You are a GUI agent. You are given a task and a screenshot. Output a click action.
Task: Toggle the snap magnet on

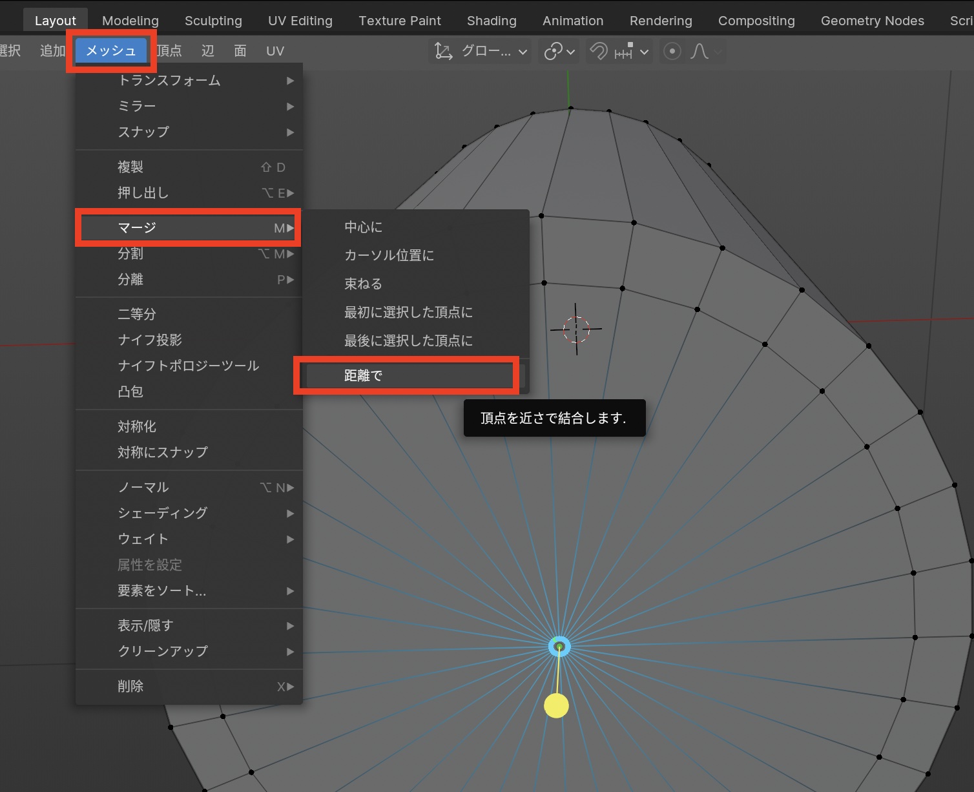[x=599, y=51]
